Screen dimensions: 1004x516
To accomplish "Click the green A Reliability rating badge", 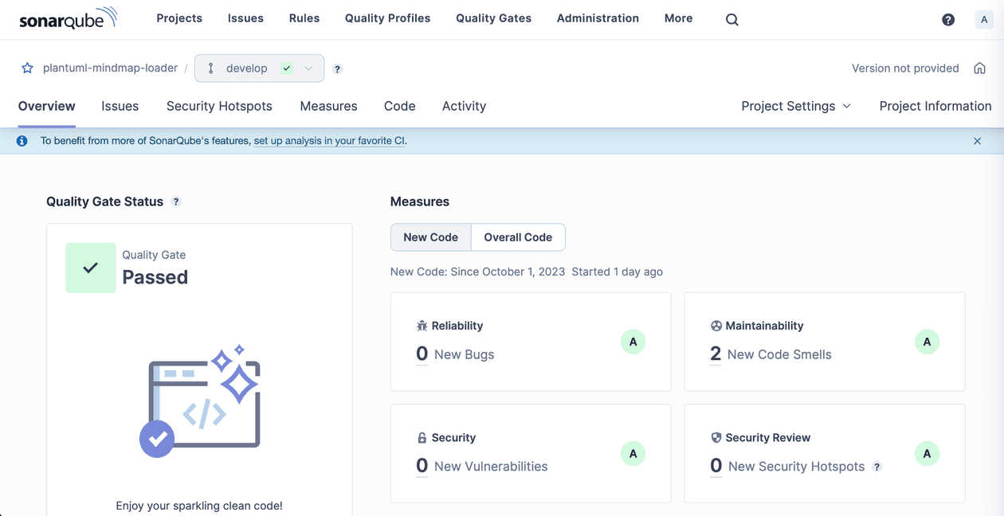I will click(x=633, y=342).
